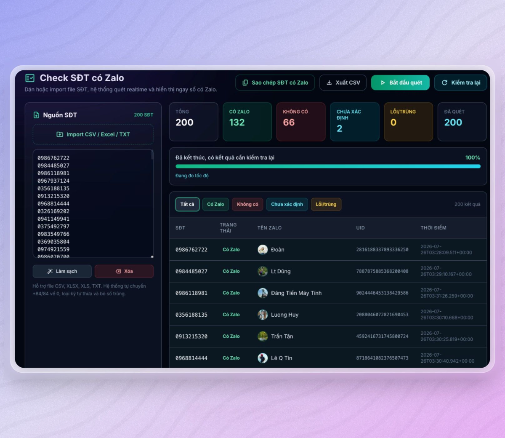505x438 pixels.
Task: Click the TÊN ZALO column header
Action: (x=269, y=228)
